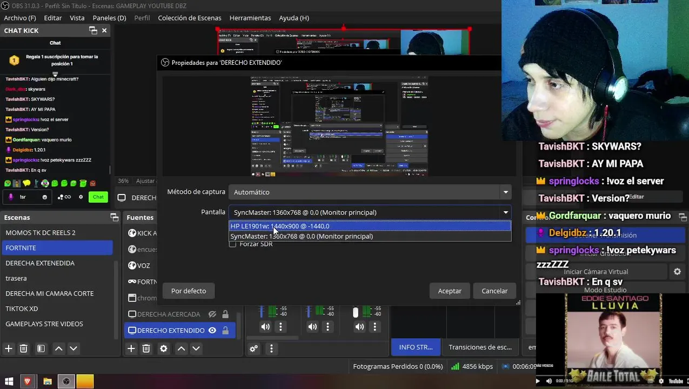
Task: Open the Método de captura dropdown
Action: point(370,192)
